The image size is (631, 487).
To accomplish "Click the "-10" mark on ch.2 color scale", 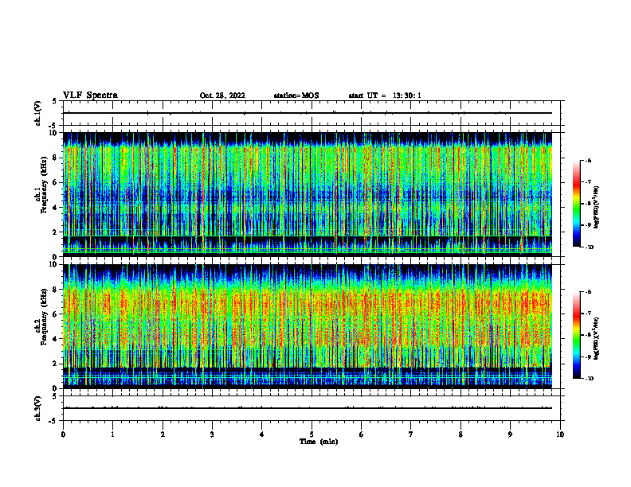I will click(590, 379).
